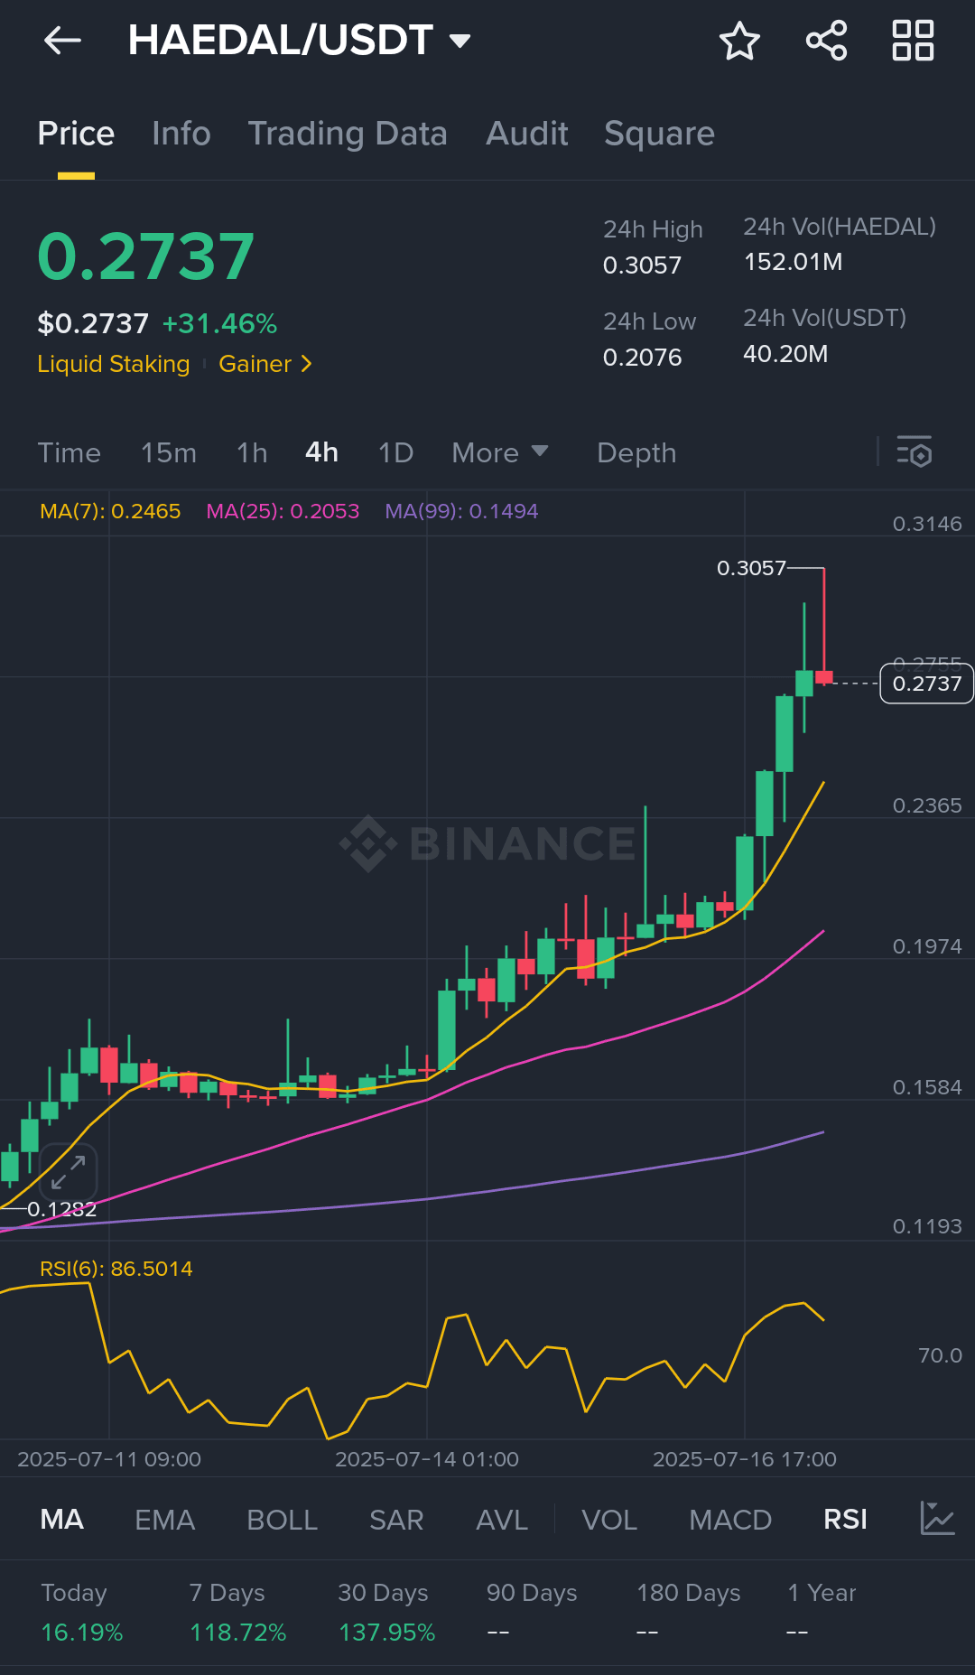Tap the 2025-07-14 01:00 date label
975x1675 pixels.
pyautogui.click(x=427, y=1459)
